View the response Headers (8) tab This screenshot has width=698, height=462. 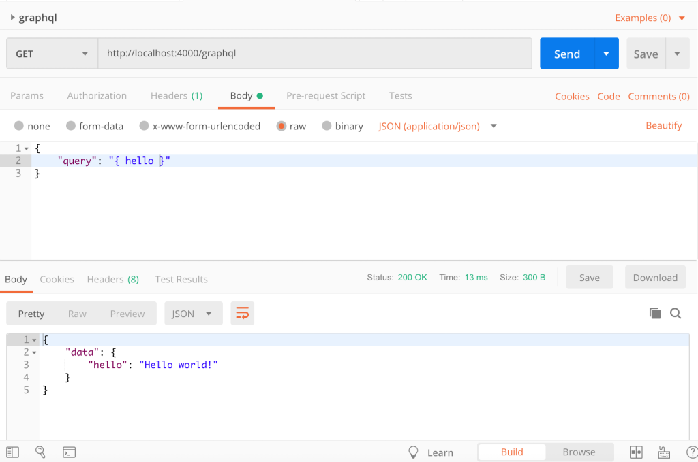[112, 279]
